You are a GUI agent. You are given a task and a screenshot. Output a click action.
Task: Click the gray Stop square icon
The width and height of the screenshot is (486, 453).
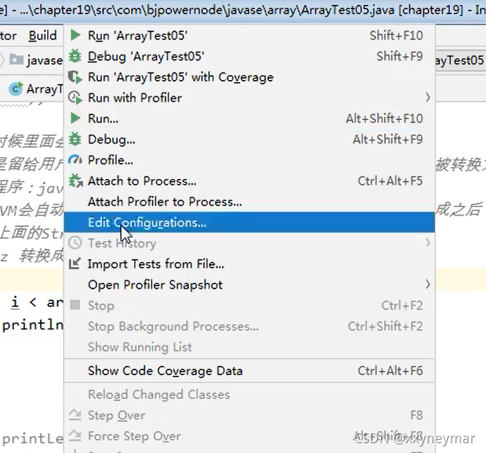click(x=74, y=306)
